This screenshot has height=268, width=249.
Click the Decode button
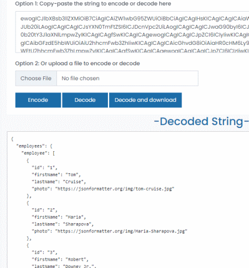pyautogui.click(x=85, y=100)
